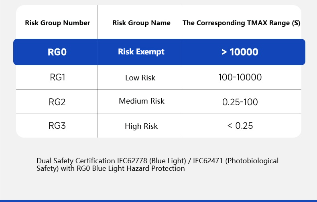The width and height of the screenshot is (317, 202).
Task: Click the RG0 Blue Light Hazard Protection text
Action: 130,168
